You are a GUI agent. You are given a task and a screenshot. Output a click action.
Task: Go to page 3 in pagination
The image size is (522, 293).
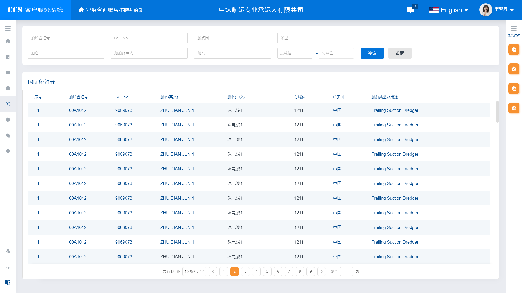pyautogui.click(x=245, y=272)
